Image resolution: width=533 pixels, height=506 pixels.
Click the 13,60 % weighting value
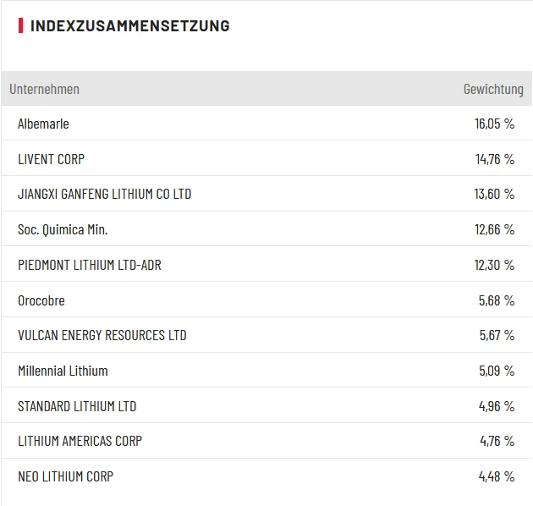click(x=494, y=194)
